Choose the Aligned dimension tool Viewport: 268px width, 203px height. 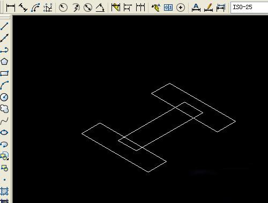pos(23,7)
